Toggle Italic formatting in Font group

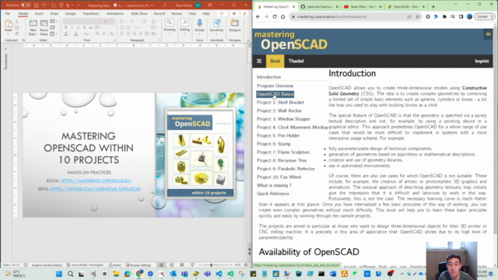pos(72,28)
